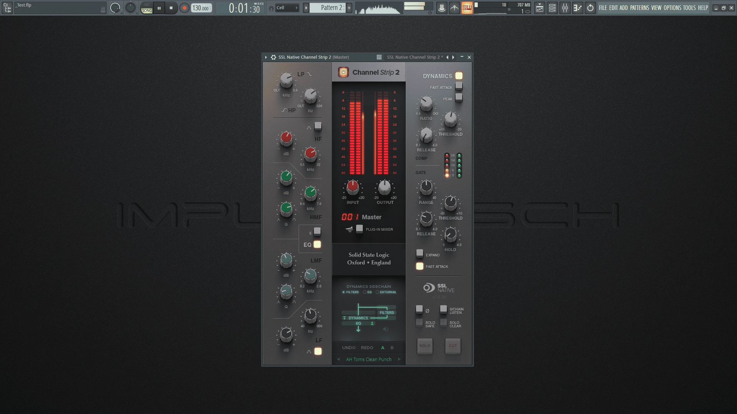This screenshot has width=737, height=414.
Task: Open the TOOLS menu
Action: pos(689,8)
